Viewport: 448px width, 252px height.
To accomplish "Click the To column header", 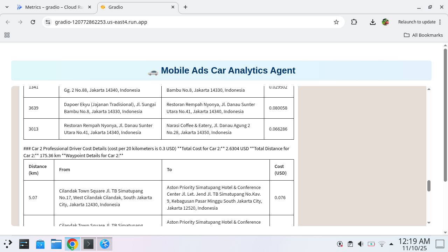I will tap(216, 170).
